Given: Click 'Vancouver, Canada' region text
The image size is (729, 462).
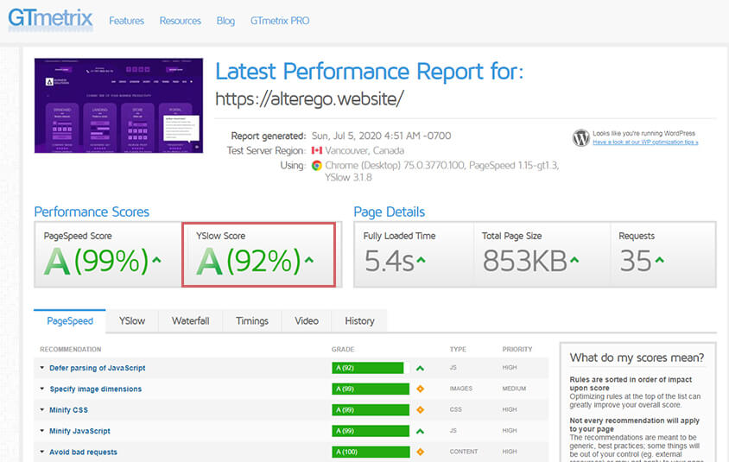Looking at the screenshot, I should 364,150.
